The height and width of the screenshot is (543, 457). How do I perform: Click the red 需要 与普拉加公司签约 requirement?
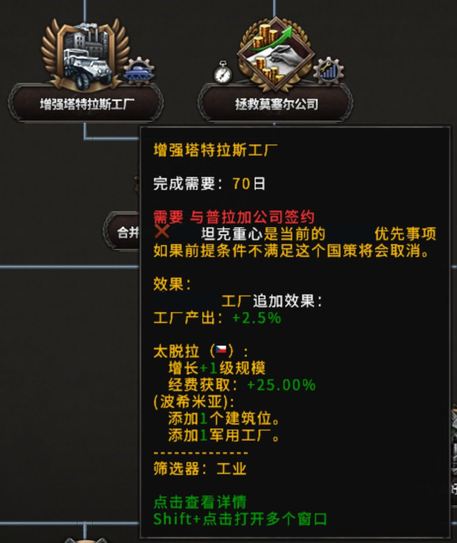pos(234,217)
